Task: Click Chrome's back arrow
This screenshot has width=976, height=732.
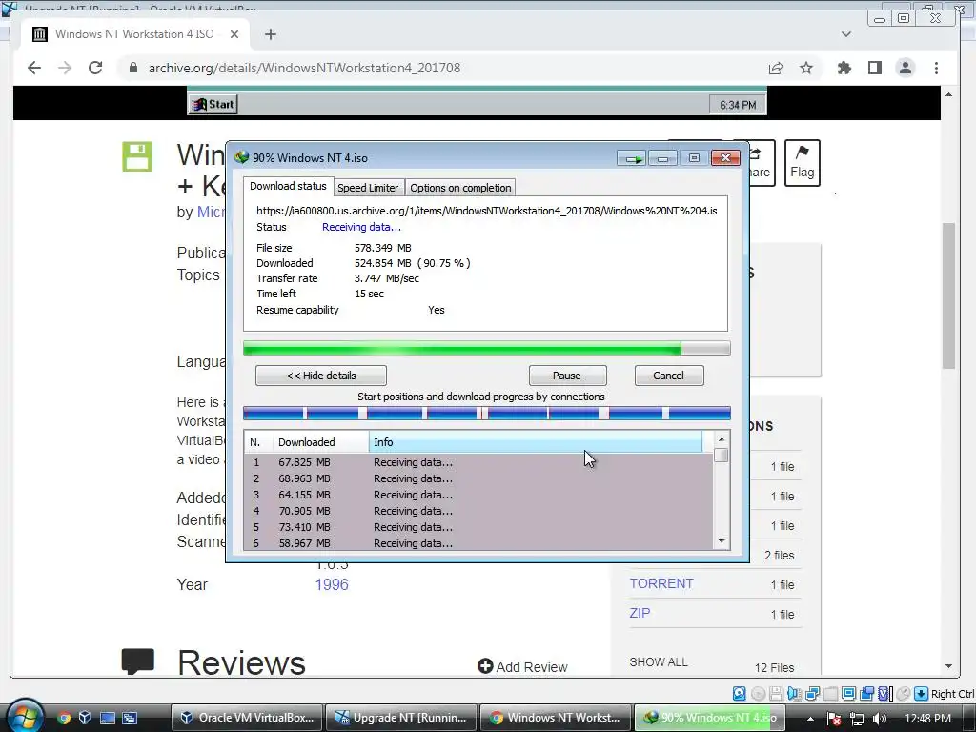Action: (34, 68)
